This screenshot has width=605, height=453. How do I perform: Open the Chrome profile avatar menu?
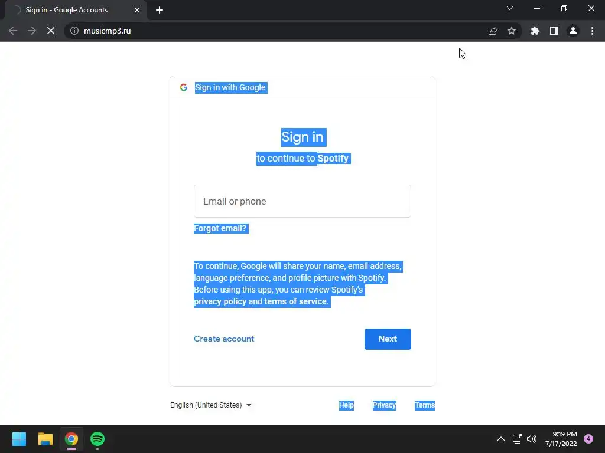573,31
